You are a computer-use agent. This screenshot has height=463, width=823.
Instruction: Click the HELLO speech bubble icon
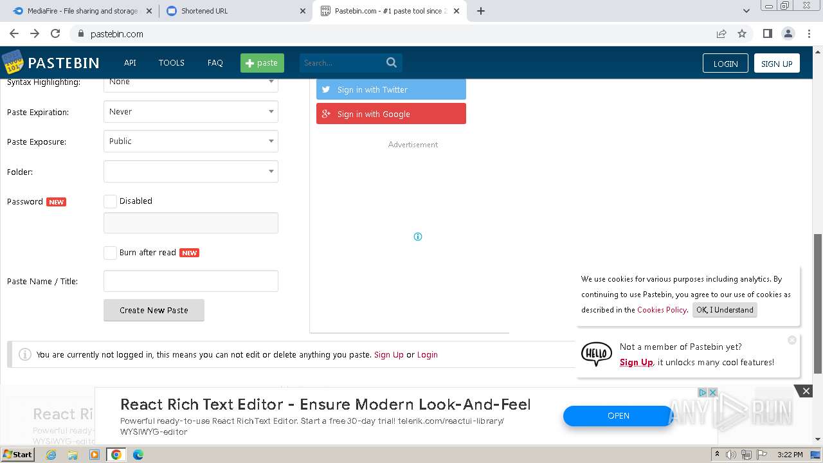pyautogui.click(x=597, y=354)
